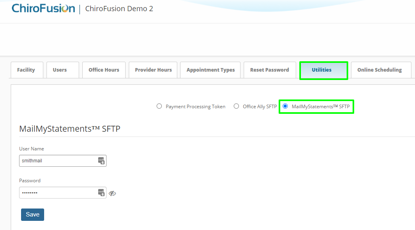
Task: Open the Appointment Types tab
Action: [210, 70]
